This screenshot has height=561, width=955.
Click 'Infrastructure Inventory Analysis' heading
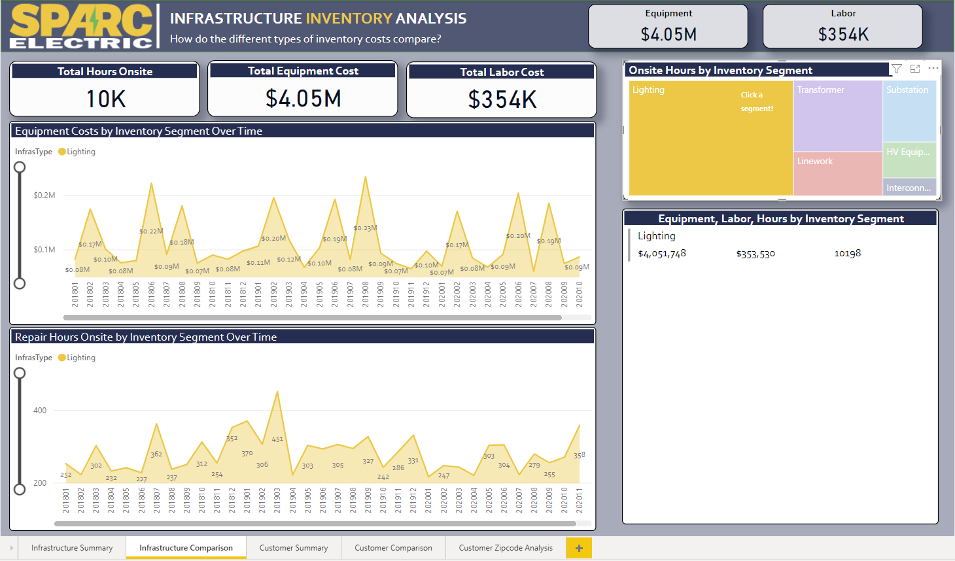click(x=319, y=18)
